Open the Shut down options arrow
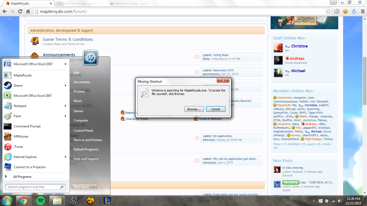The image size is (367, 206). 94,187
